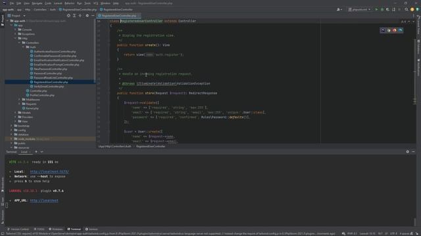Screen dimensions: 421x236
Task: Select ConfirmablePasswordController.php in tree
Action: click(x=53, y=56)
